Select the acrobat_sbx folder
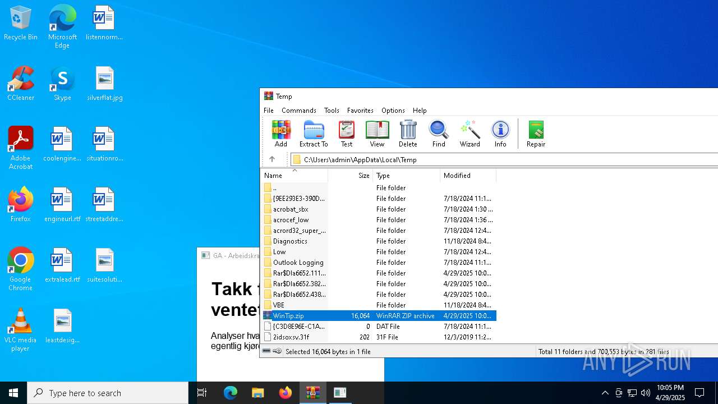 (x=379, y=209)
